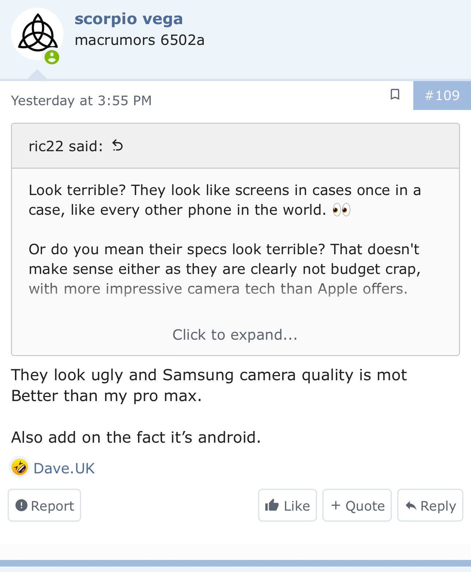
Task: Open Dave.UK's profile link
Action: click(x=64, y=468)
